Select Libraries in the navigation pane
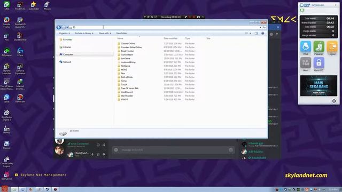 click(x=67, y=47)
